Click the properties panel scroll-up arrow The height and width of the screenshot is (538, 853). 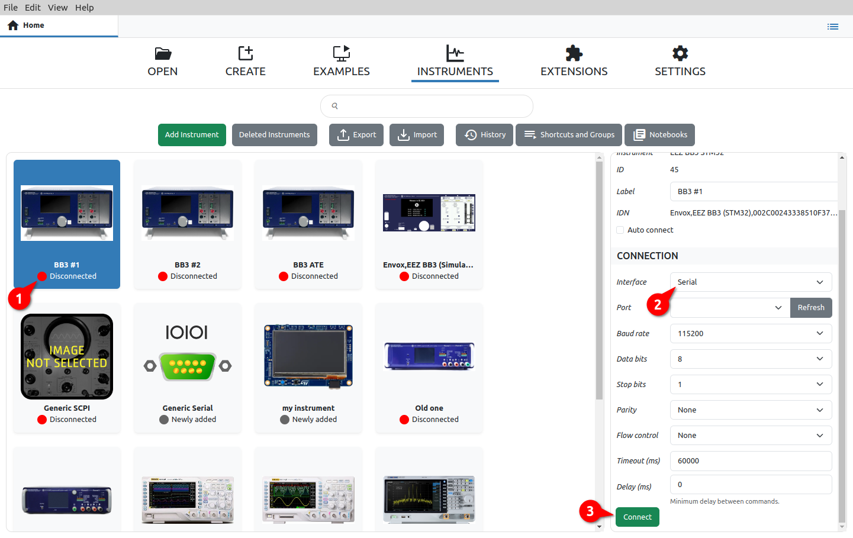pyautogui.click(x=842, y=157)
